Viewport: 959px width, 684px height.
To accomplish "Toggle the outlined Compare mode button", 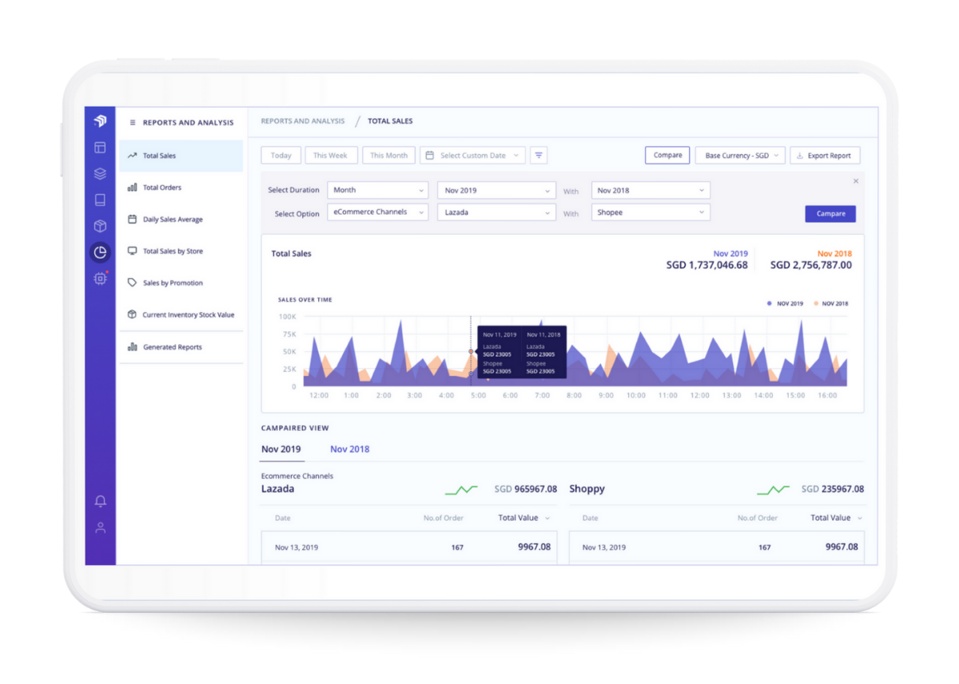I will coord(667,156).
